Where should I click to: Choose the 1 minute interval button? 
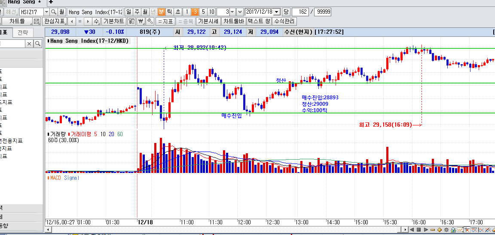[187, 12]
